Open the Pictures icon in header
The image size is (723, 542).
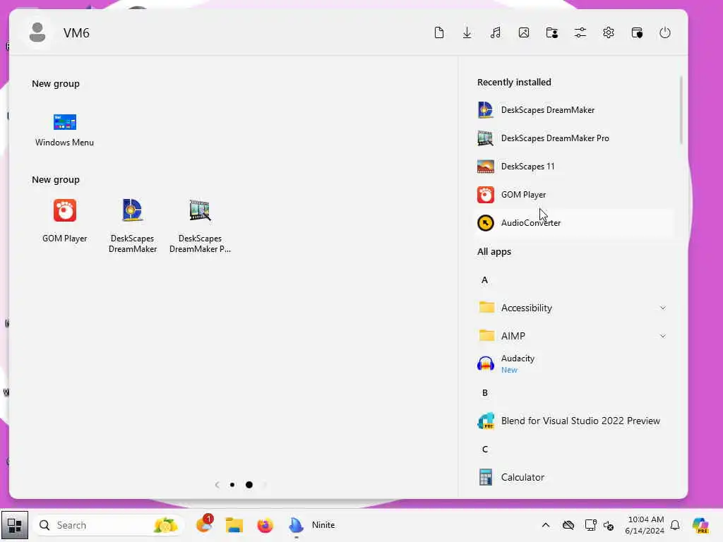pos(524,32)
